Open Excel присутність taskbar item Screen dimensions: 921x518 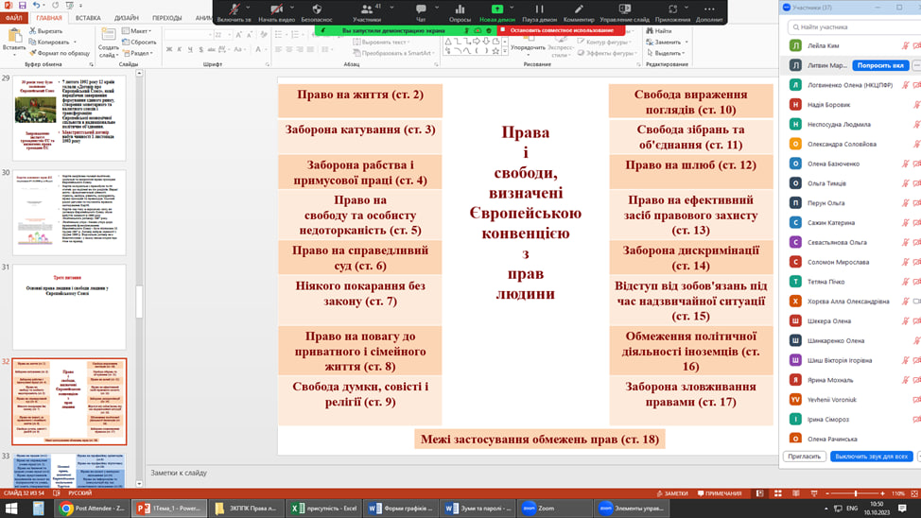(x=323, y=508)
